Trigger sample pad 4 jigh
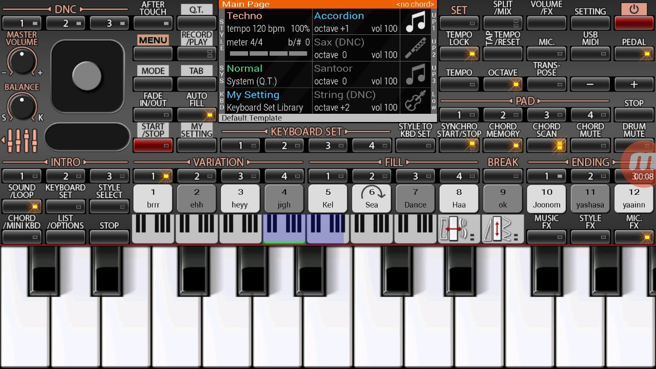 click(x=284, y=198)
